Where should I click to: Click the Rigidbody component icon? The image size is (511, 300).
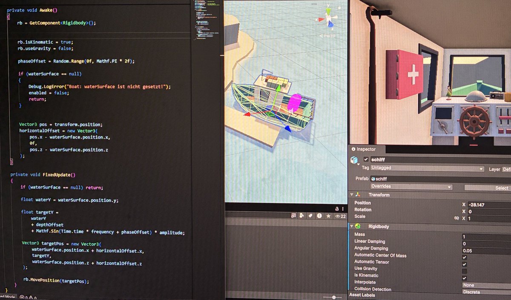click(358, 226)
